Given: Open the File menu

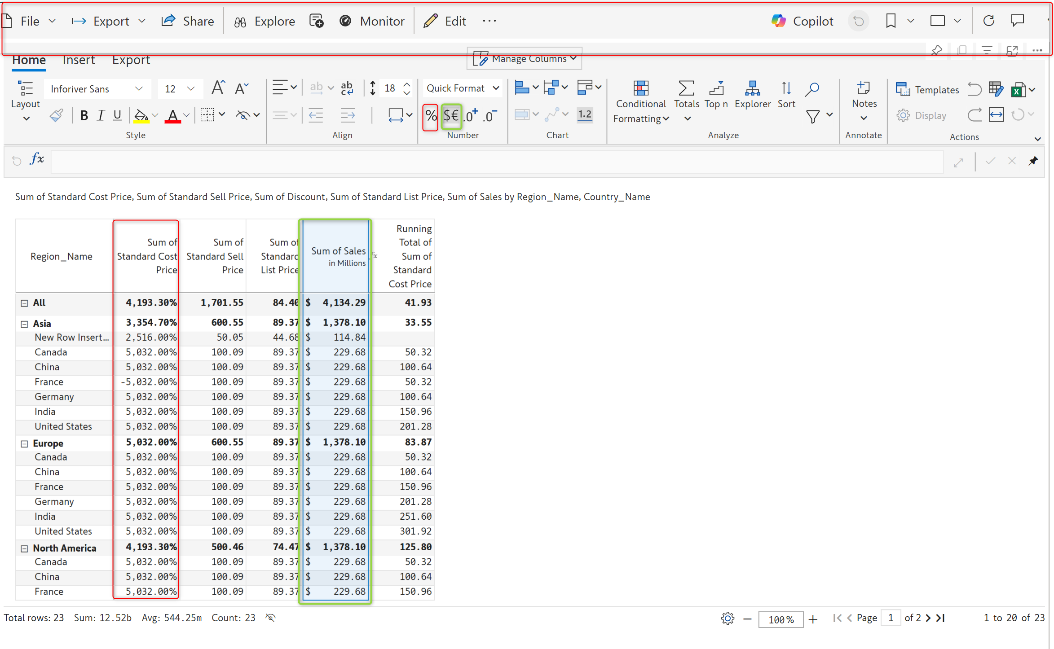Looking at the screenshot, I should pos(30,21).
